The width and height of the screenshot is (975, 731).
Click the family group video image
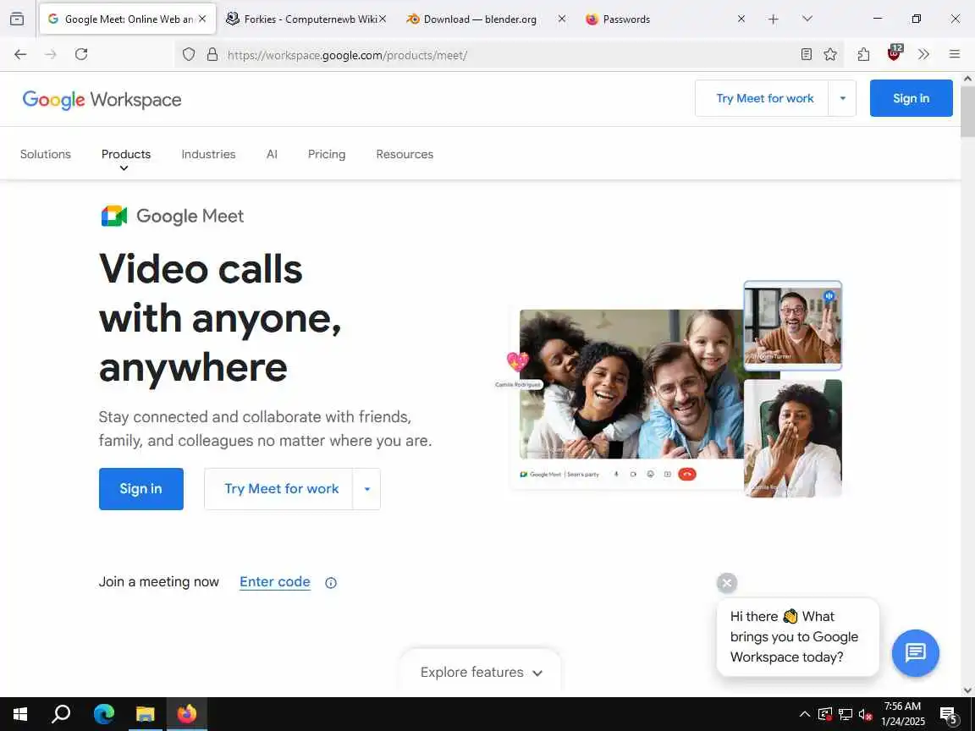point(631,384)
